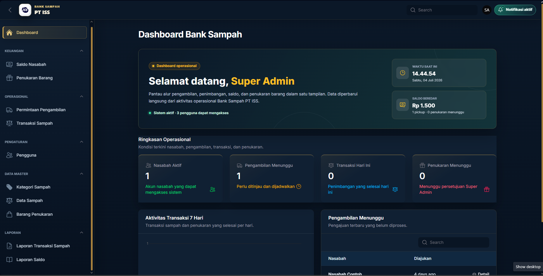Click the sidebar scrollbar down arrow
The image size is (543, 276).
click(x=92, y=273)
